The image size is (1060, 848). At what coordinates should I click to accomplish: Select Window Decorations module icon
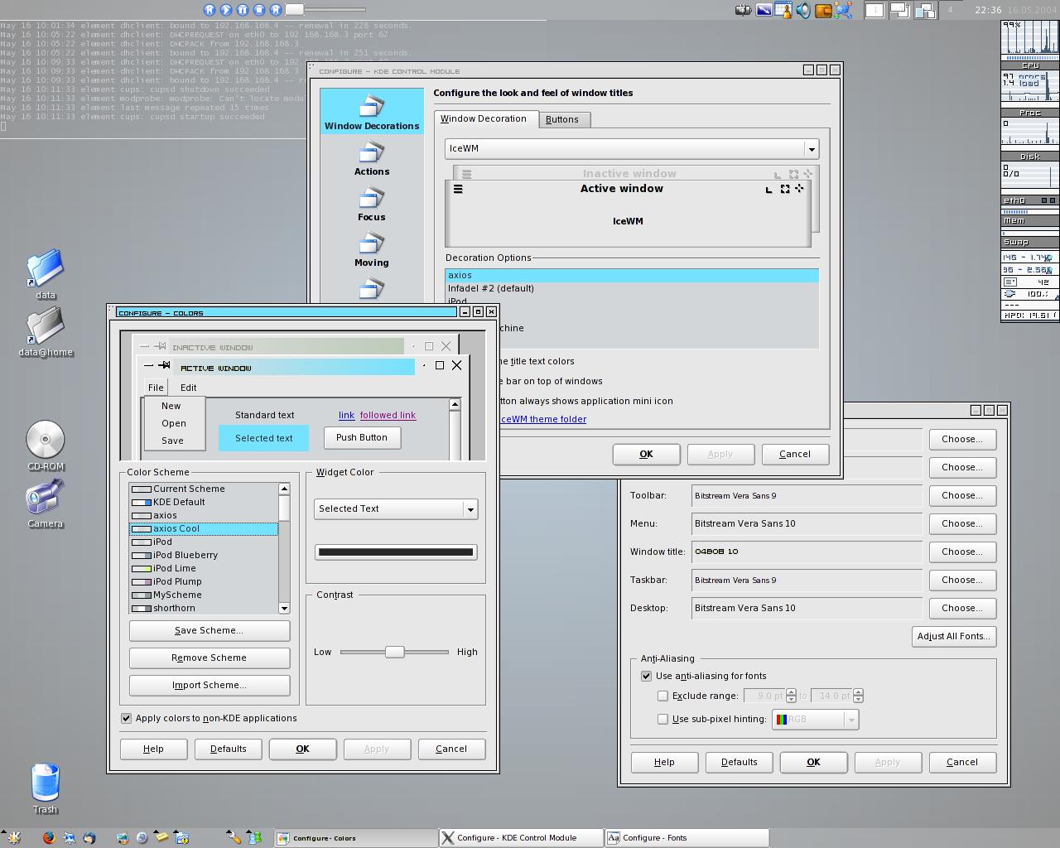coord(372,113)
